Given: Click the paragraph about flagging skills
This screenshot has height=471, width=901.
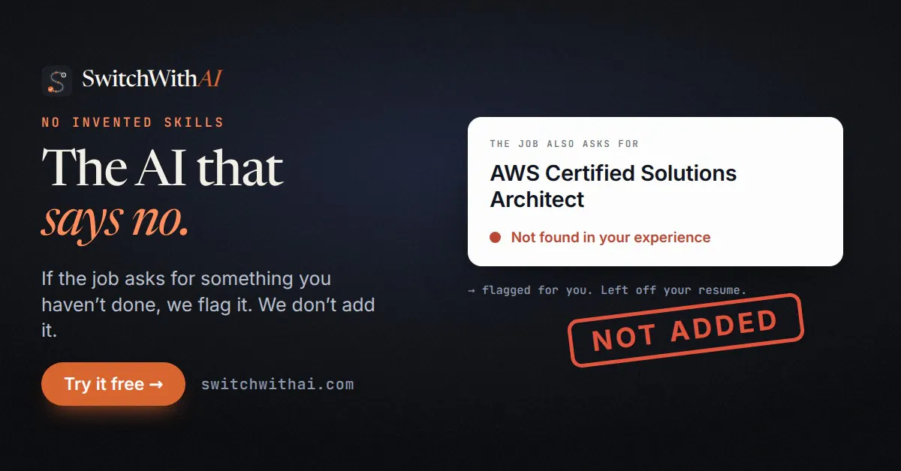Looking at the screenshot, I should point(209,304).
